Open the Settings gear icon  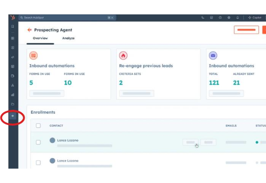click(229, 18)
